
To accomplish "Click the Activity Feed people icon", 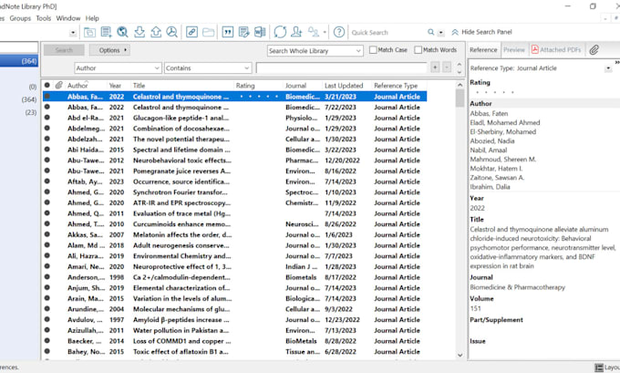I will click(314, 32).
